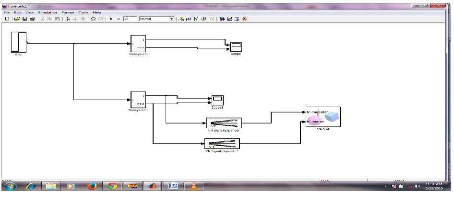The image size is (454, 200).
Task: Open Windows Explorer from the taskbar
Action: tap(51, 187)
